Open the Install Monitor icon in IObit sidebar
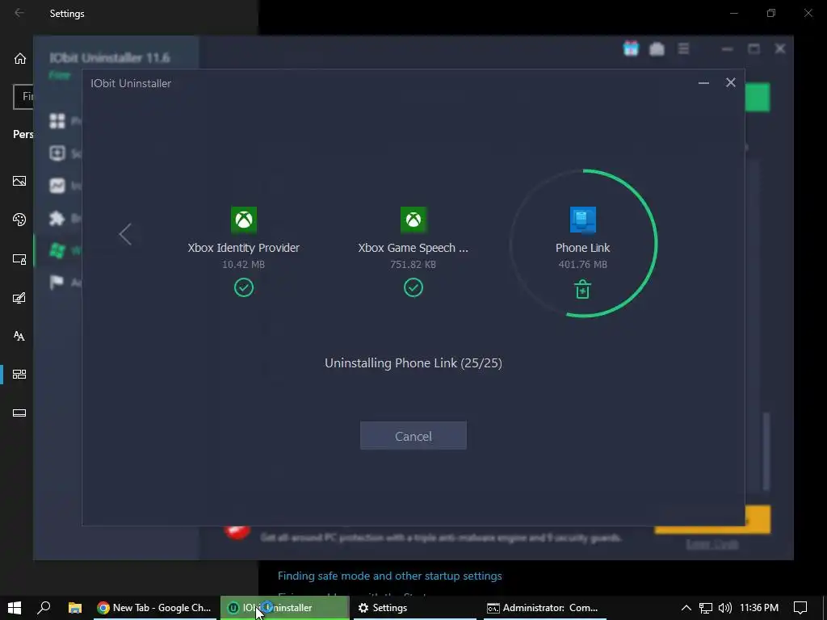827x620 pixels. pos(57,186)
